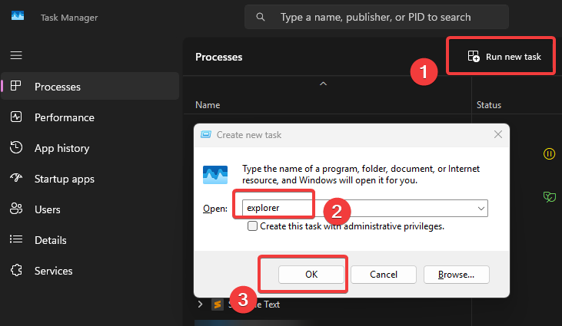
Task: Expand the Sublime Text process row
Action: pos(201,305)
